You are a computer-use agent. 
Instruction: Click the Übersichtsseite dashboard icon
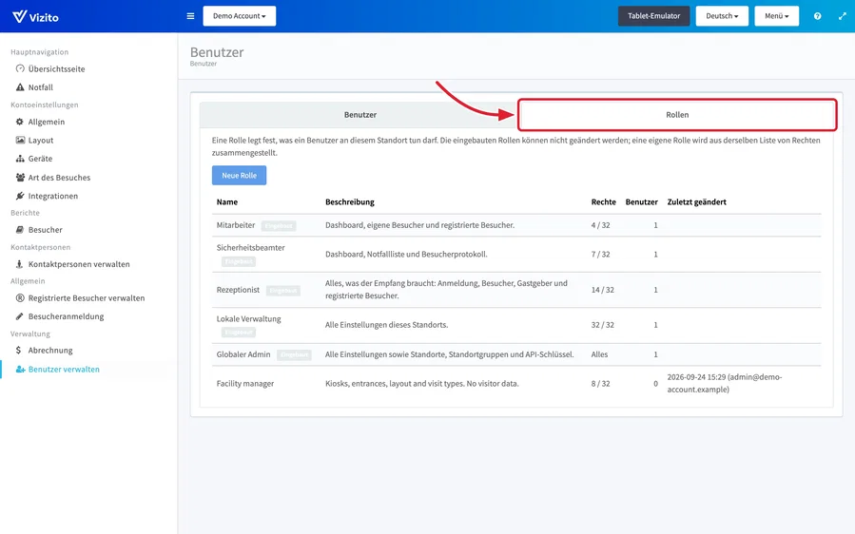click(20, 68)
